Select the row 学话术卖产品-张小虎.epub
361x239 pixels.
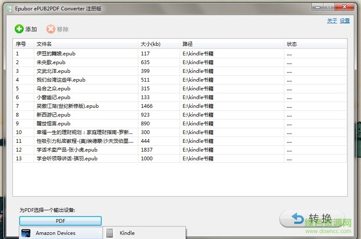(180, 150)
